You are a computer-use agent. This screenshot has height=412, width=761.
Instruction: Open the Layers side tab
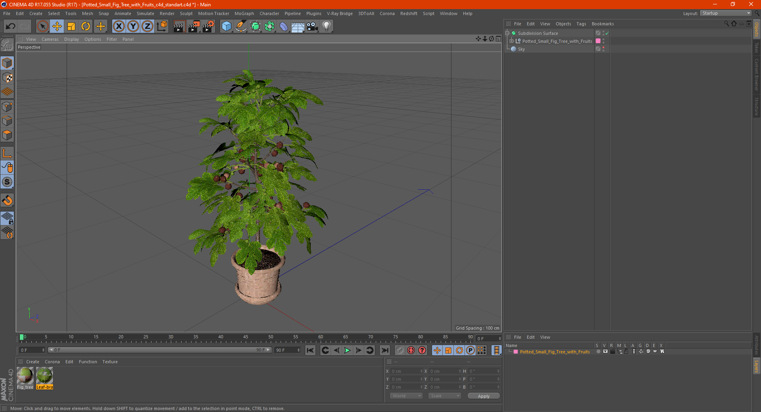pos(757,366)
